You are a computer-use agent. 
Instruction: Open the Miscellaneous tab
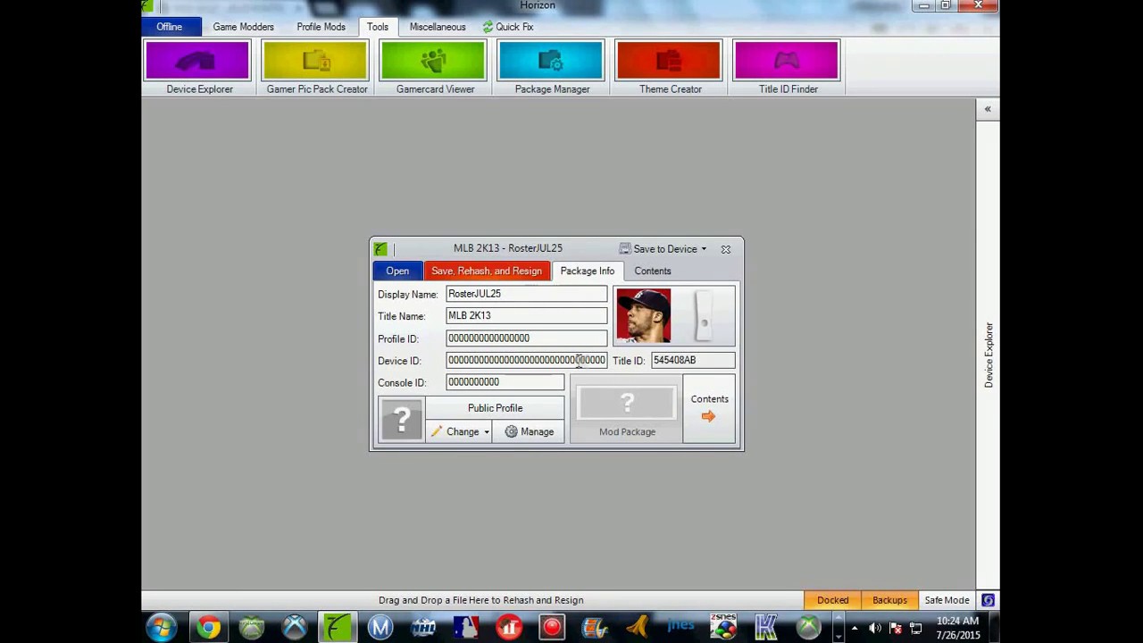(x=438, y=27)
